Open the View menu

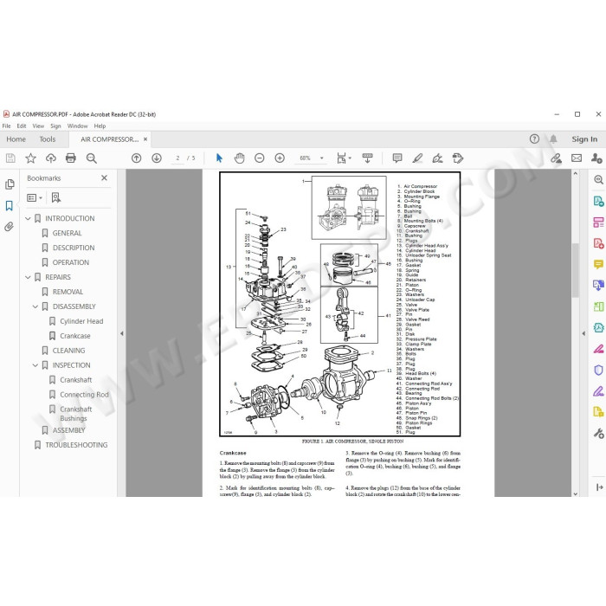38,126
